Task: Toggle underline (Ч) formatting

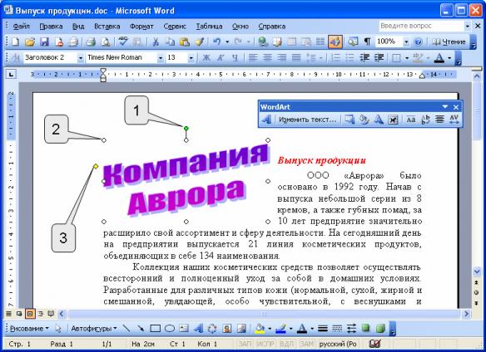Action: tap(236, 57)
